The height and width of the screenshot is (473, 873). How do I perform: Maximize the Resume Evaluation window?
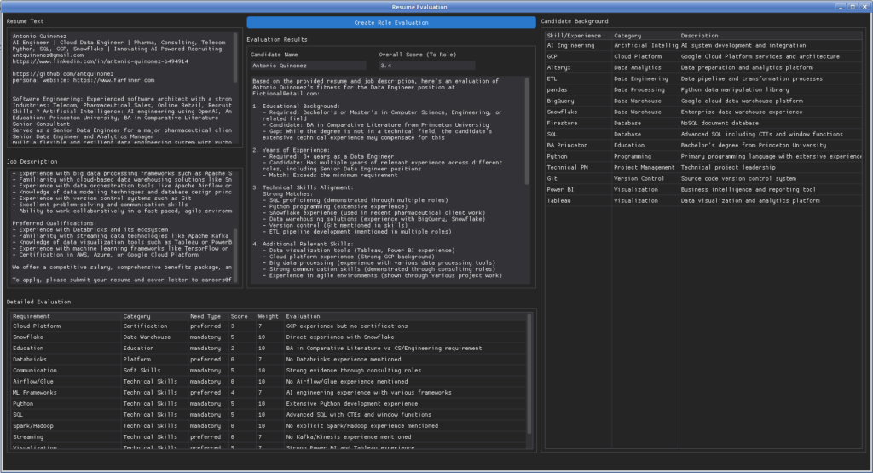tap(853, 6)
